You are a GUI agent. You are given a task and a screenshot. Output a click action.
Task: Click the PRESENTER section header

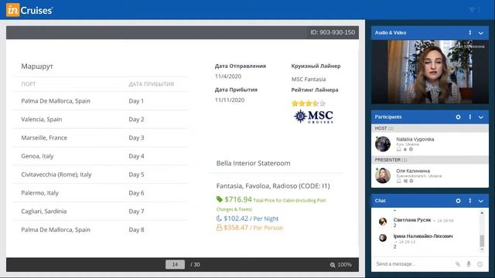(430, 160)
